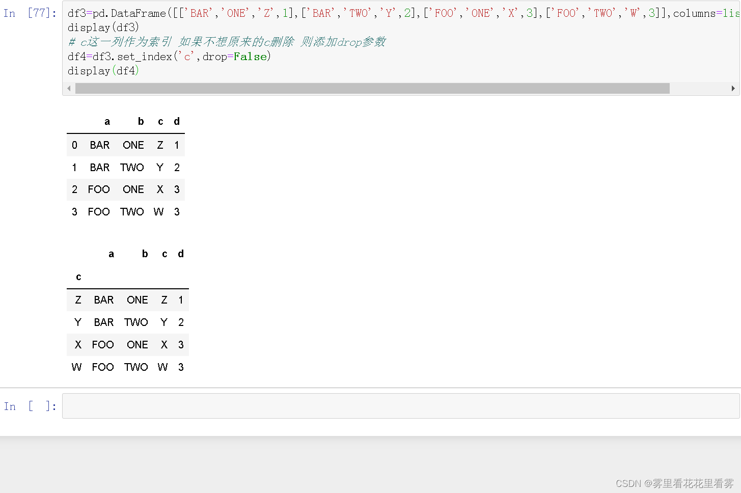Click inside the empty code cell input
741x493 pixels.
pyautogui.click(x=401, y=406)
